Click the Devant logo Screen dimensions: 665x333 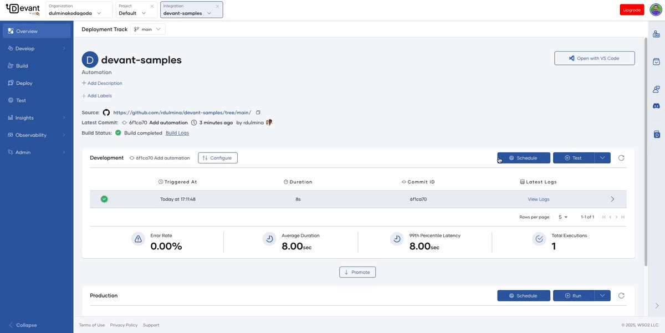(23, 9)
